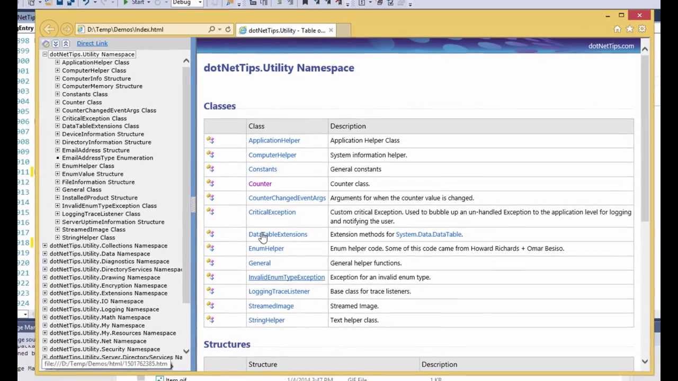Open the StringHelper class link
678x381 pixels.
[x=266, y=320]
